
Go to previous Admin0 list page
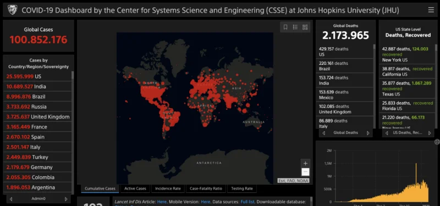(11, 199)
